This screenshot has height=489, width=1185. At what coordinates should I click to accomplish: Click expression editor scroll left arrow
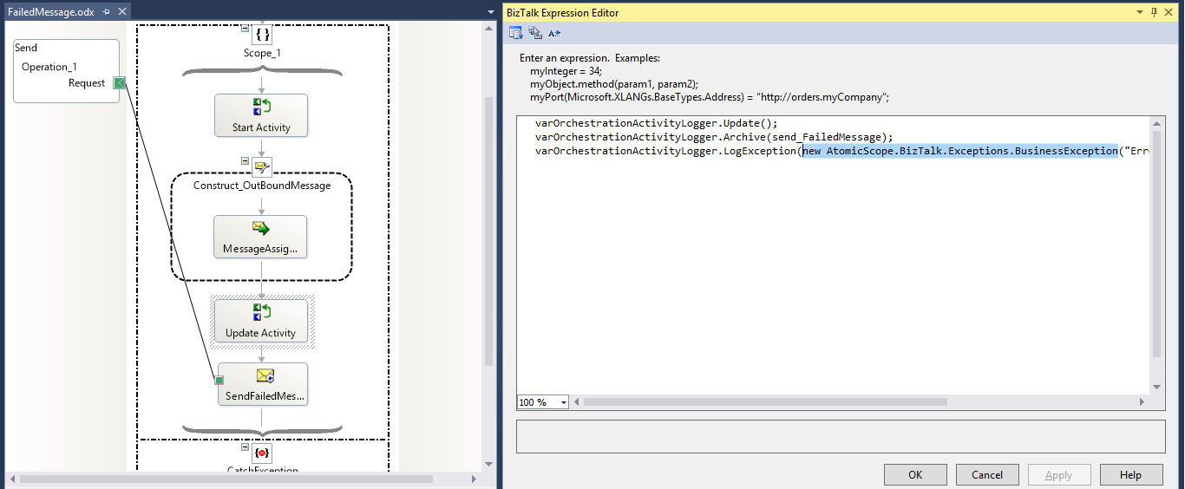[x=576, y=402]
